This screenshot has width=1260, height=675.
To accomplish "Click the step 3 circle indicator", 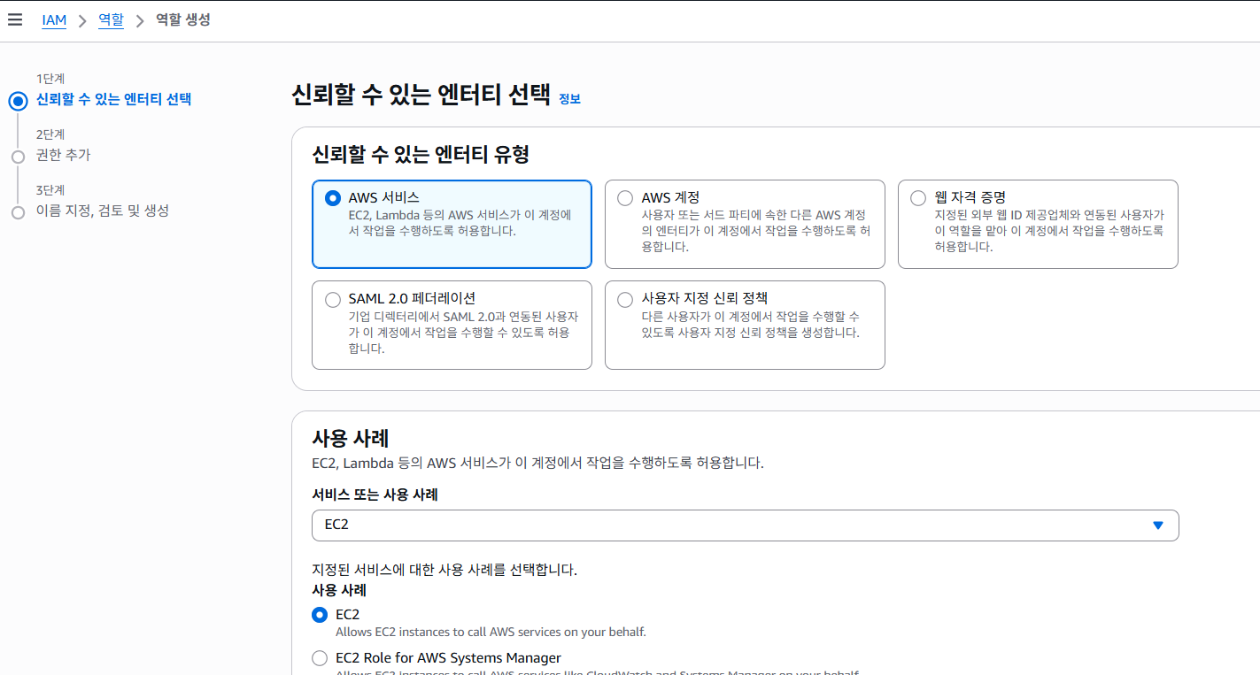I will coord(18,212).
